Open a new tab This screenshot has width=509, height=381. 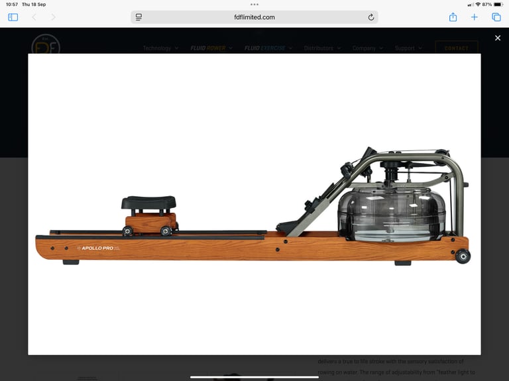click(475, 17)
